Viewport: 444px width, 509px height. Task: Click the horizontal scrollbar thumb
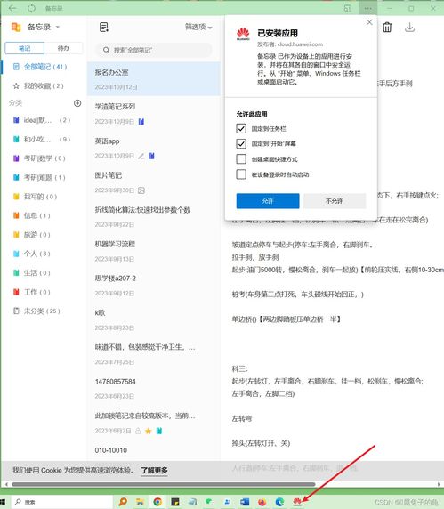point(163,484)
